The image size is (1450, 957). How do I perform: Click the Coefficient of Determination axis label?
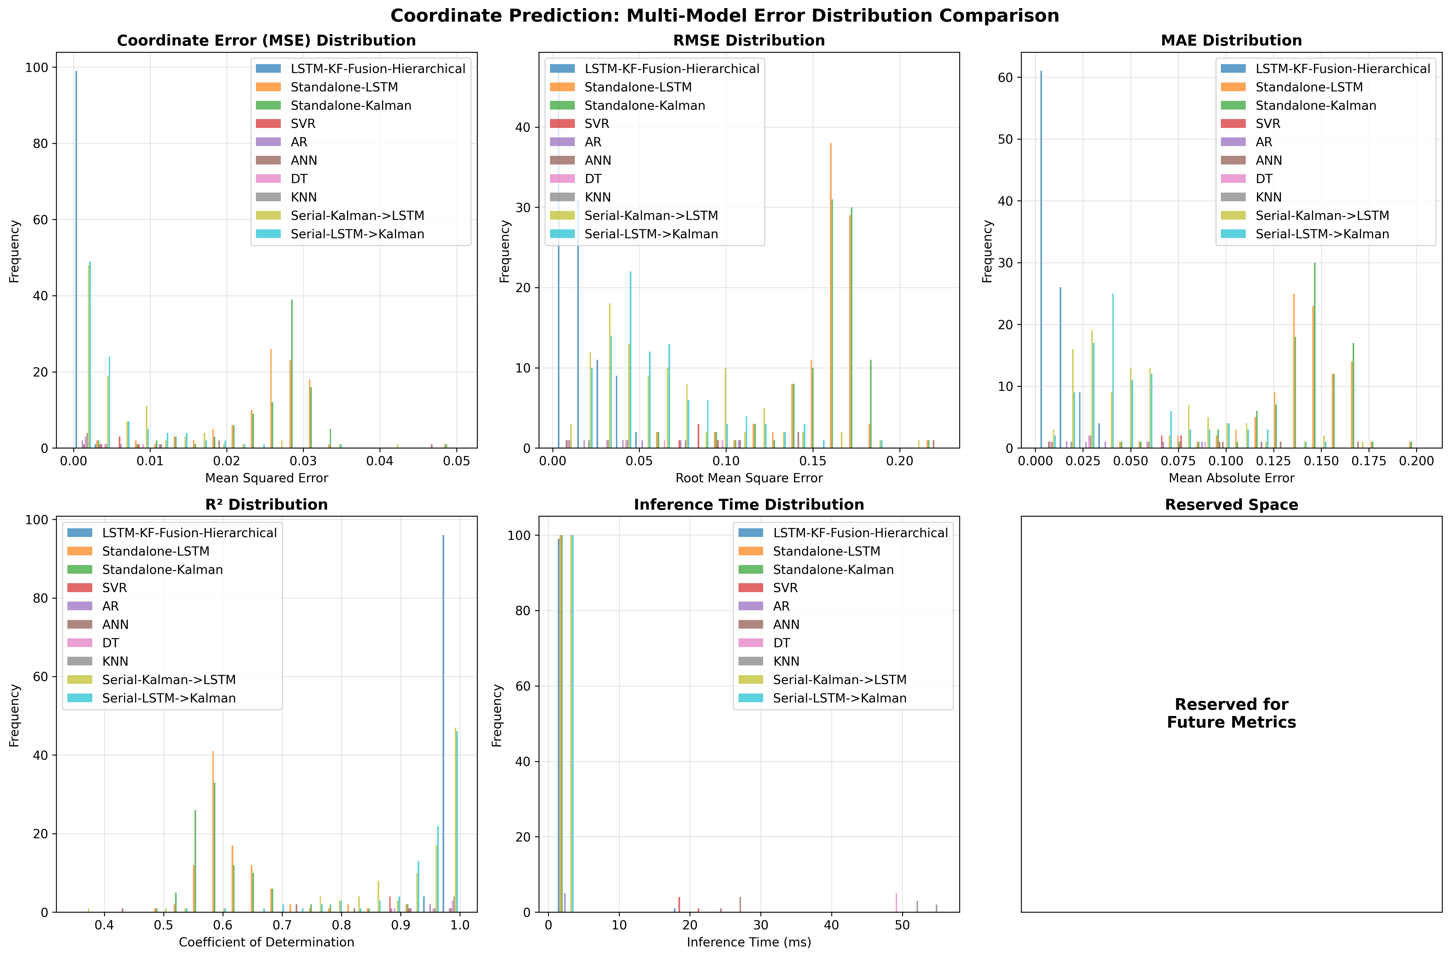pyautogui.click(x=266, y=942)
